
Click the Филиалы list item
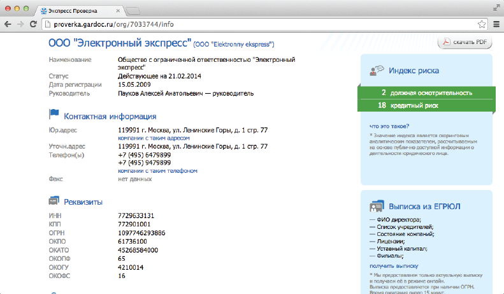click(x=390, y=256)
